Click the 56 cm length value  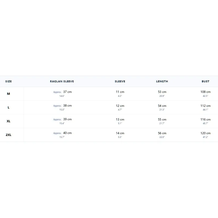click(x=162, y=133)
